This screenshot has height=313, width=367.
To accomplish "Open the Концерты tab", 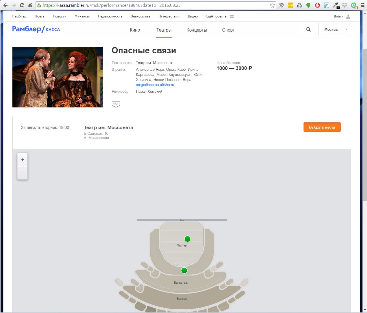I will coord(197,30).
